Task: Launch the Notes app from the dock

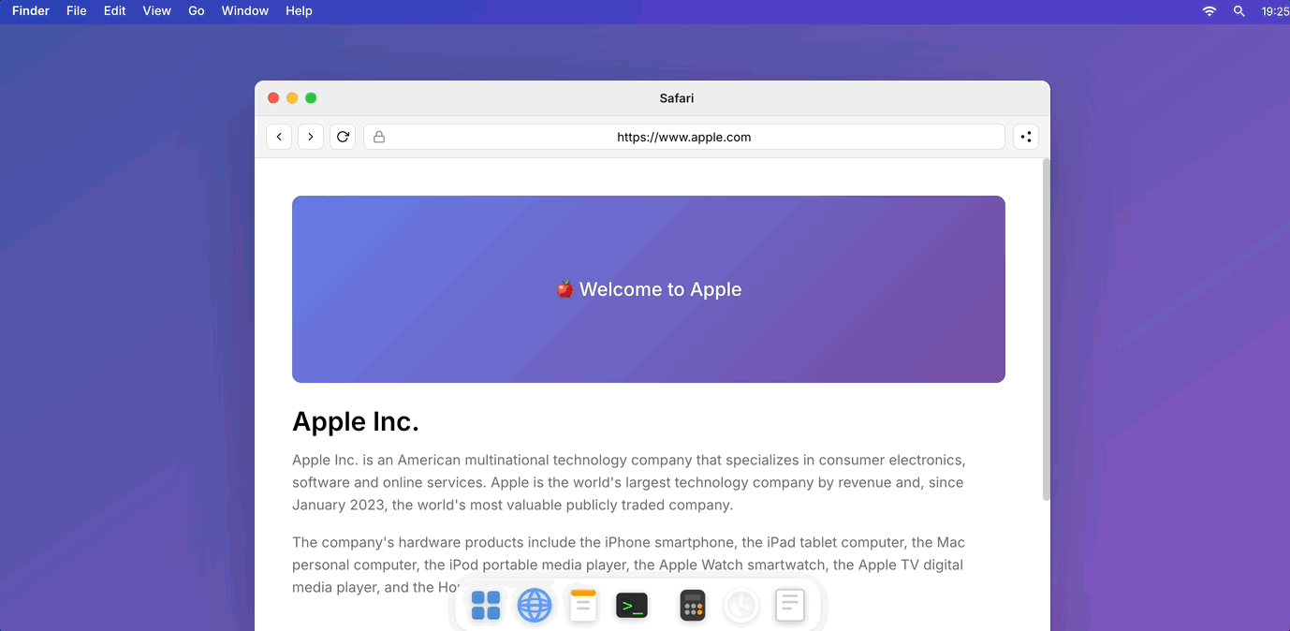Action: [x=583, y=606]
